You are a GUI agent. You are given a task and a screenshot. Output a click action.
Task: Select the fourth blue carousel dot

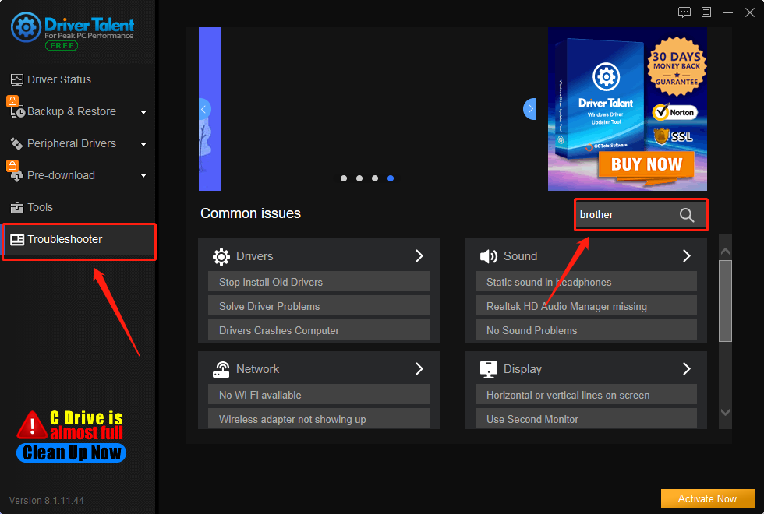coord(391,178)
